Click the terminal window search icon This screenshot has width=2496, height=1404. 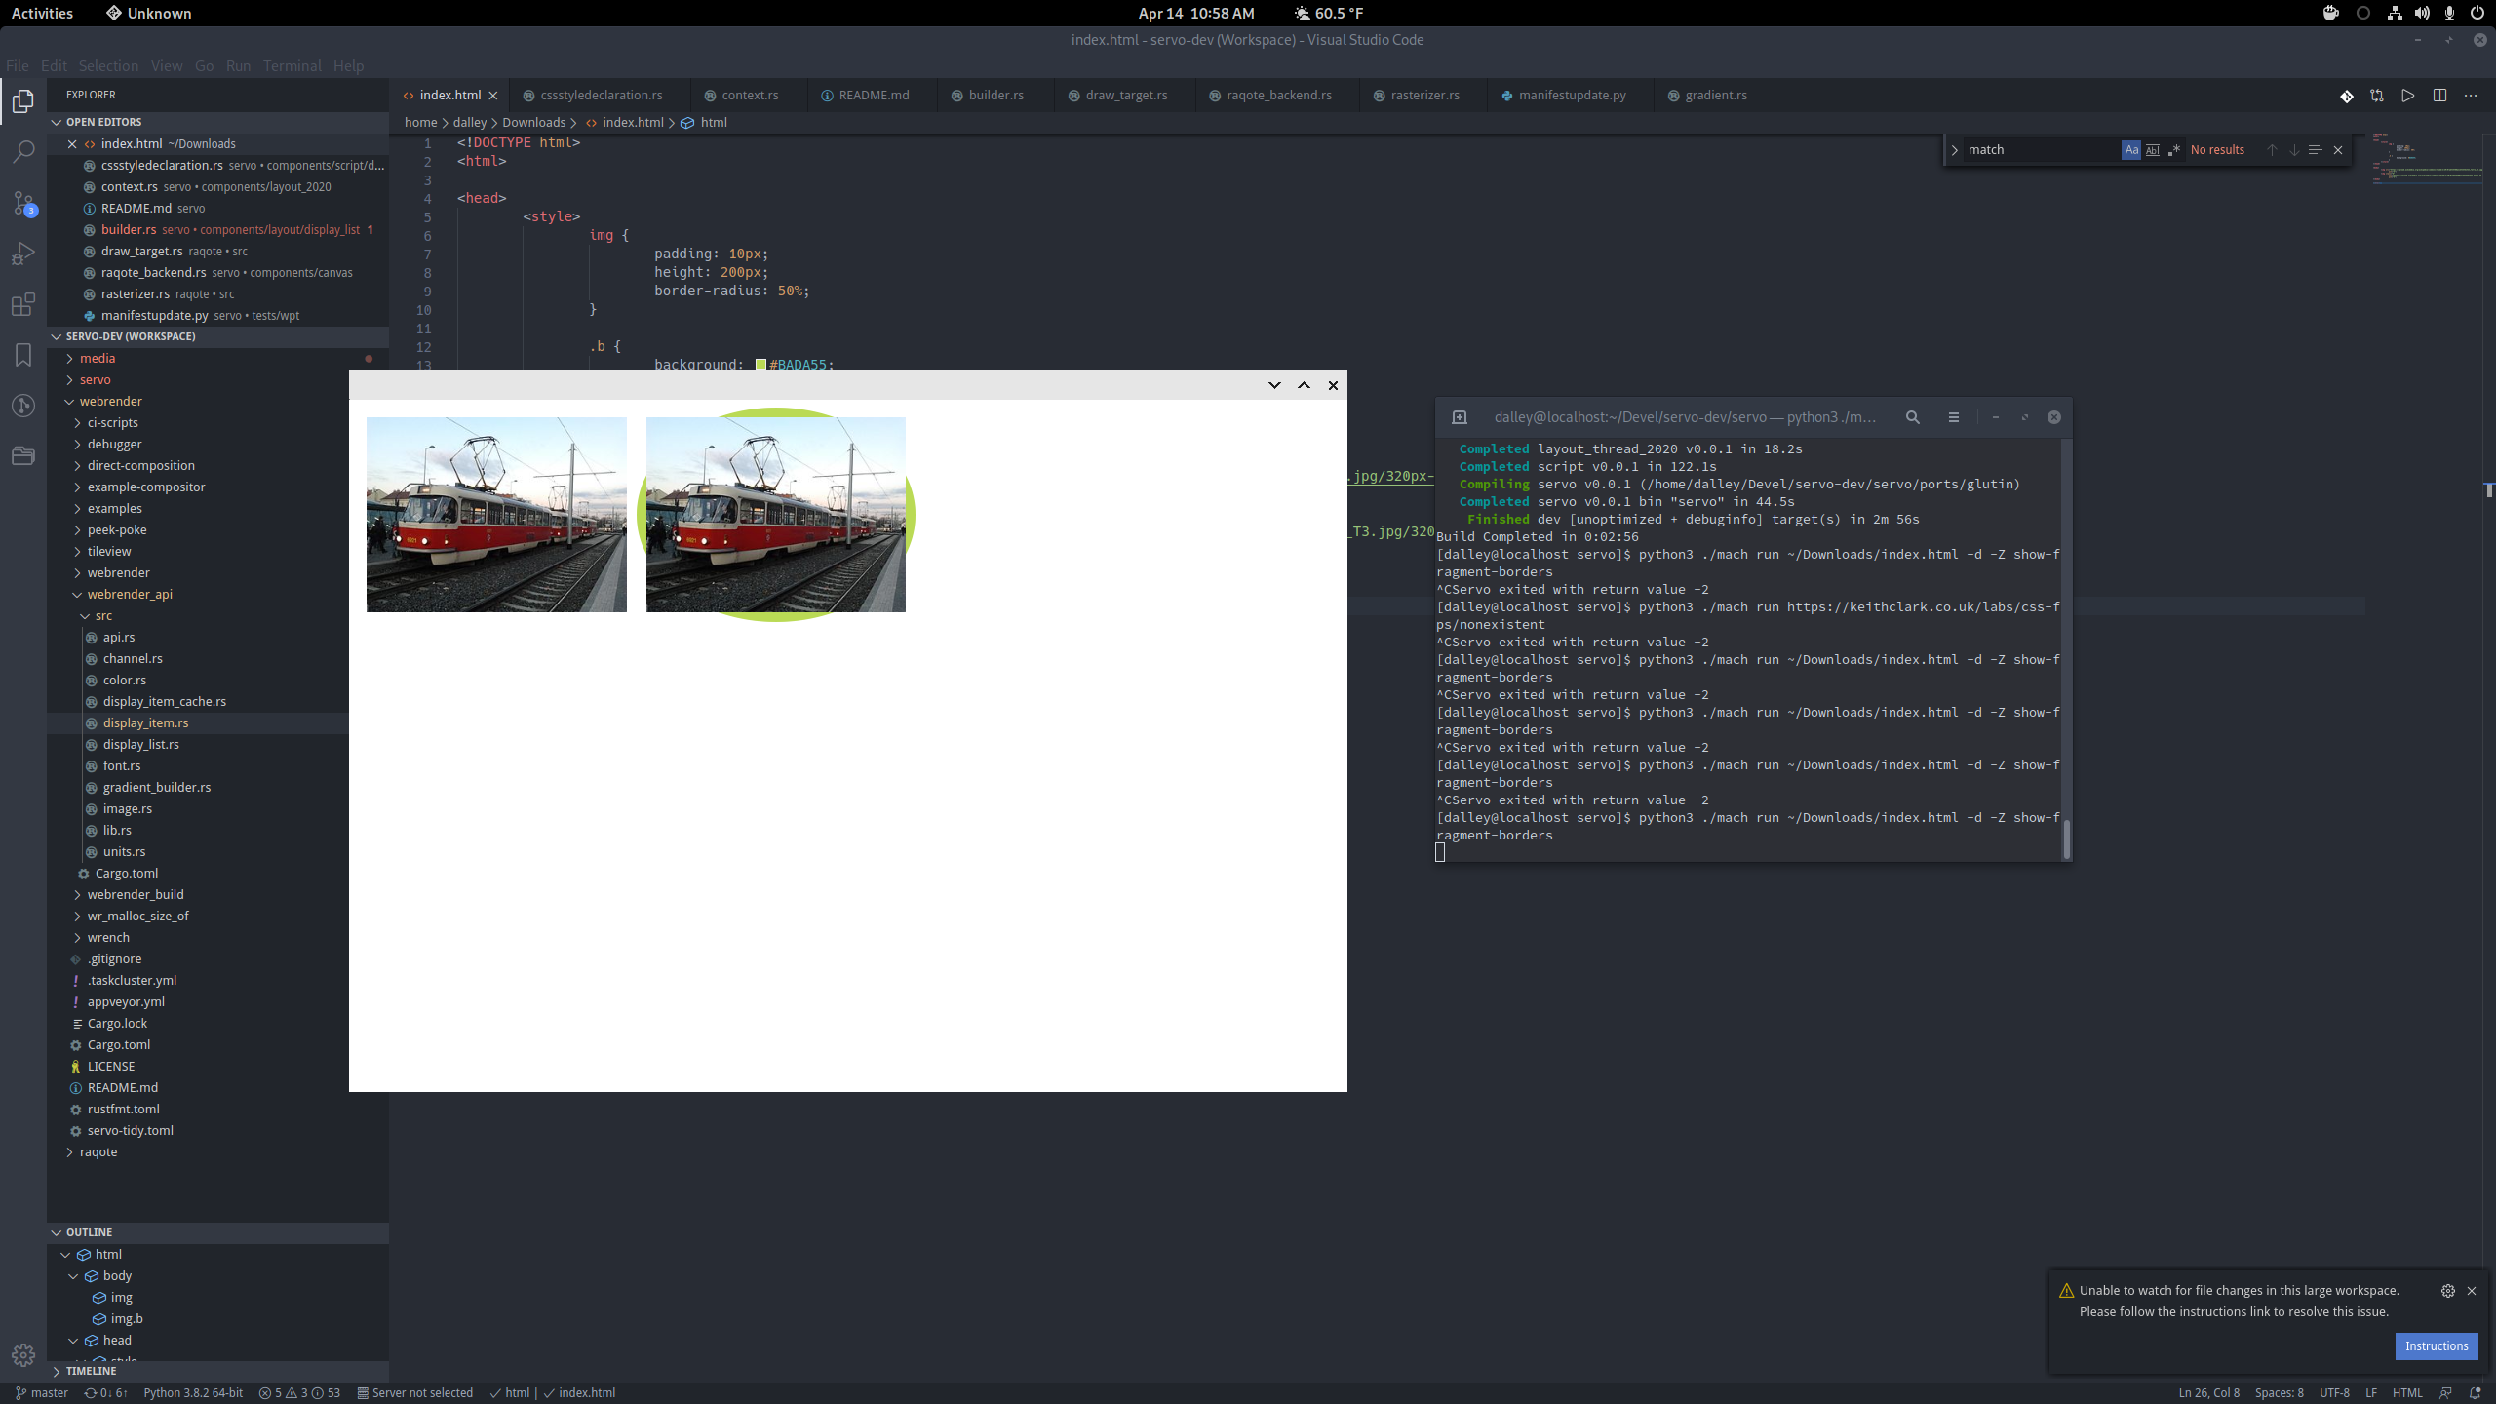coord(1913,417)
